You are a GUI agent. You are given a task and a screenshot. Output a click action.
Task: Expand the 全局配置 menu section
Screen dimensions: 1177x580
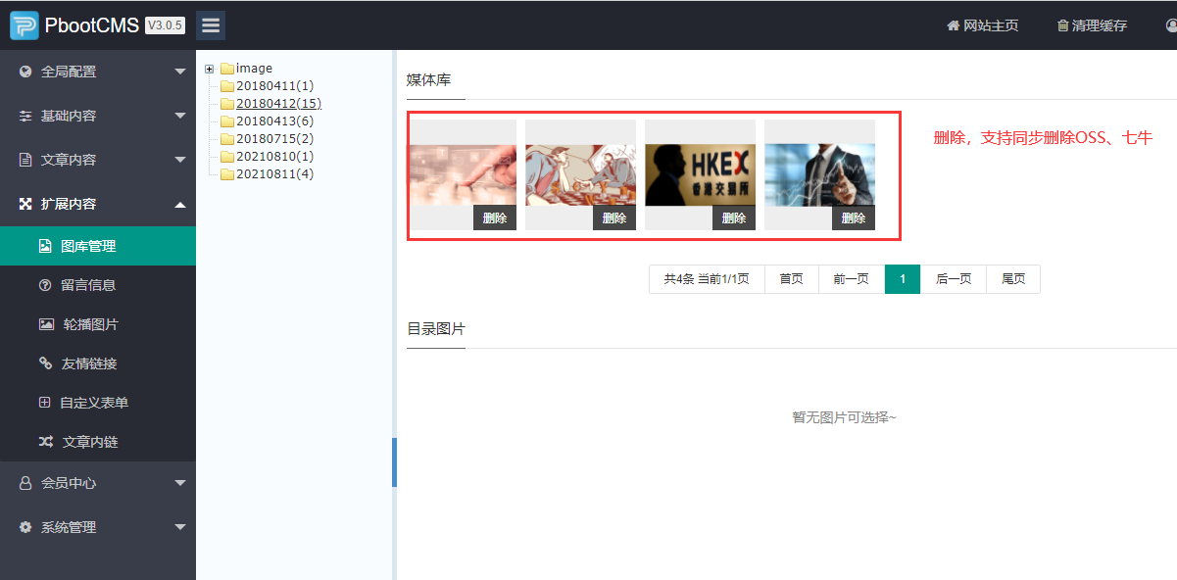pos(98,72)
